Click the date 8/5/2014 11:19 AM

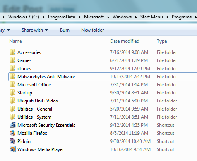[129, 133]
